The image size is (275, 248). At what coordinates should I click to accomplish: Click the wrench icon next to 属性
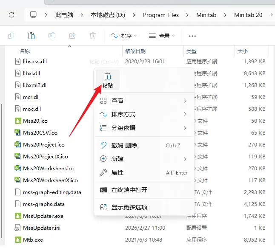click(x=103, y=172)
